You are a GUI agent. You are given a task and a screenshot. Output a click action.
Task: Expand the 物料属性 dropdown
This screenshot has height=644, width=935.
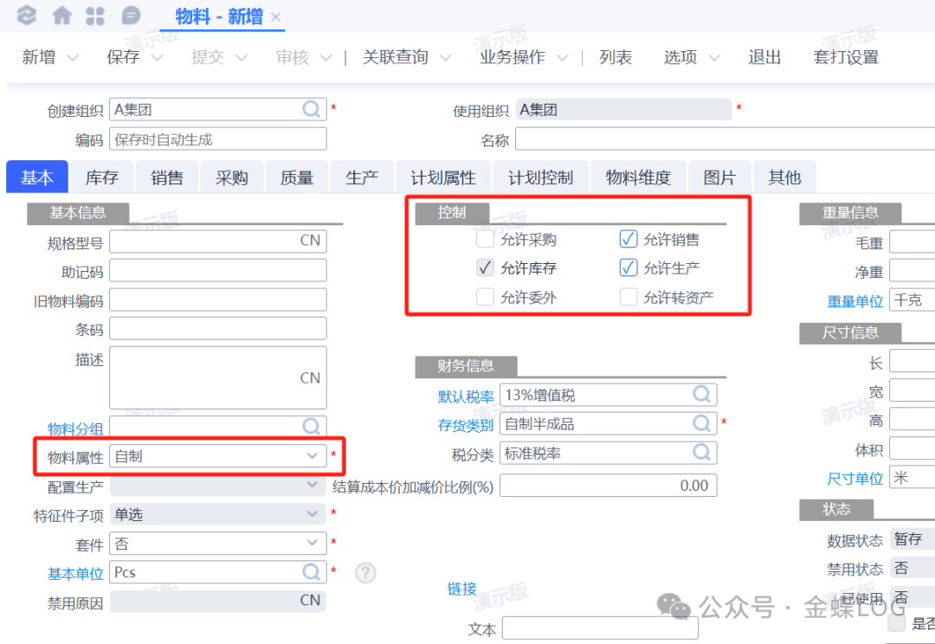point(313,456)
